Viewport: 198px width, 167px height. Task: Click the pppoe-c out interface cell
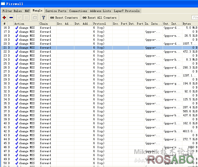(x=172, y=99)
